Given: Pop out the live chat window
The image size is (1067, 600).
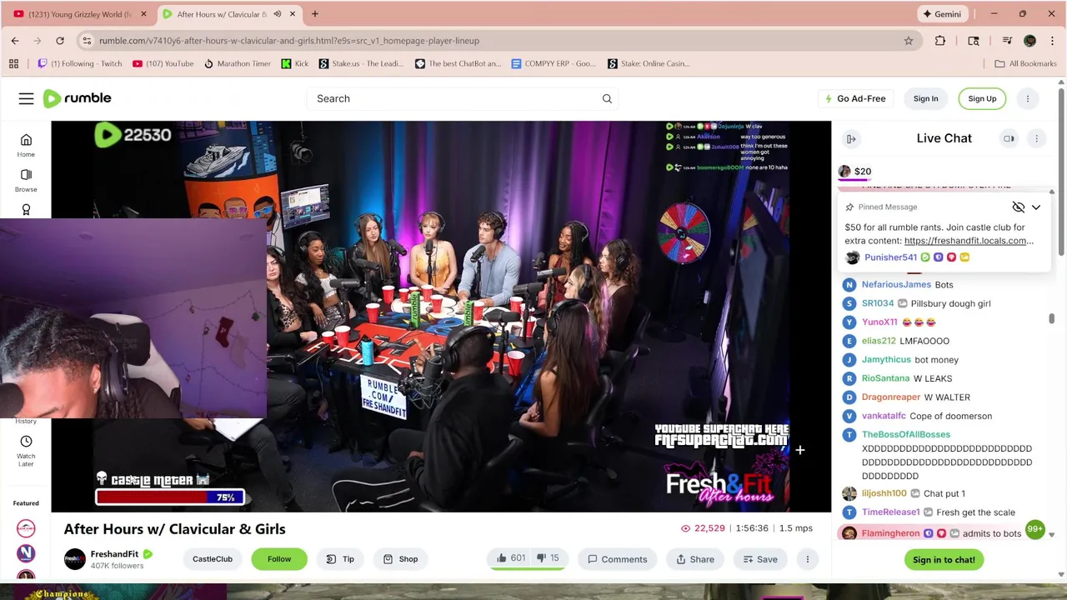Looking at the screenshot, I should (x=1009, y=138).
